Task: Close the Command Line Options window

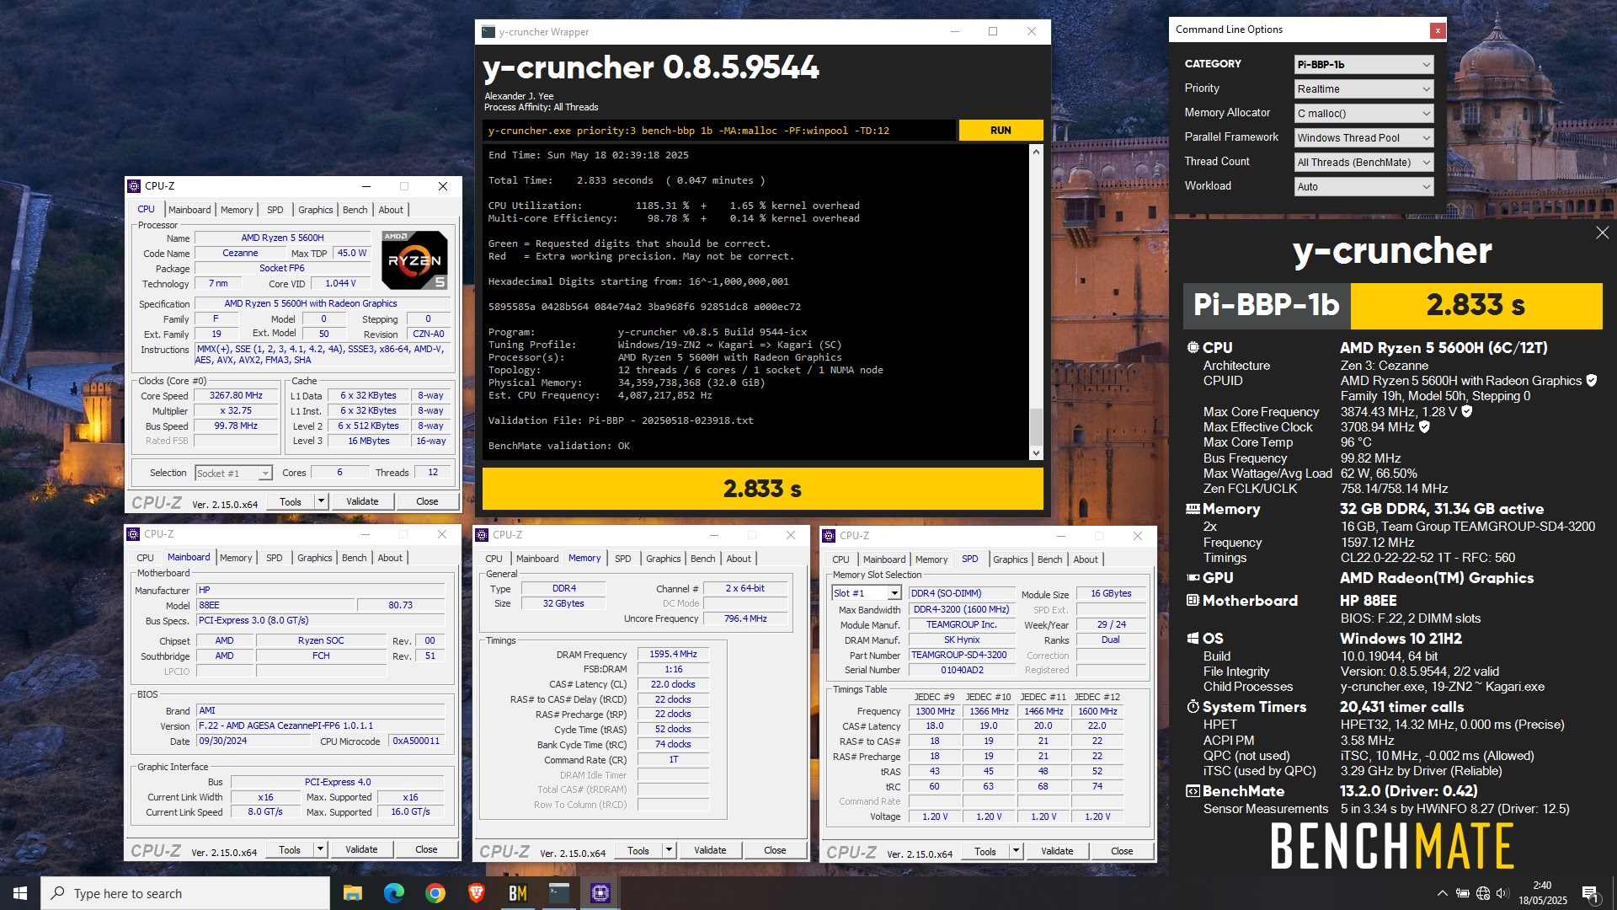Action: click(1438, 30)
